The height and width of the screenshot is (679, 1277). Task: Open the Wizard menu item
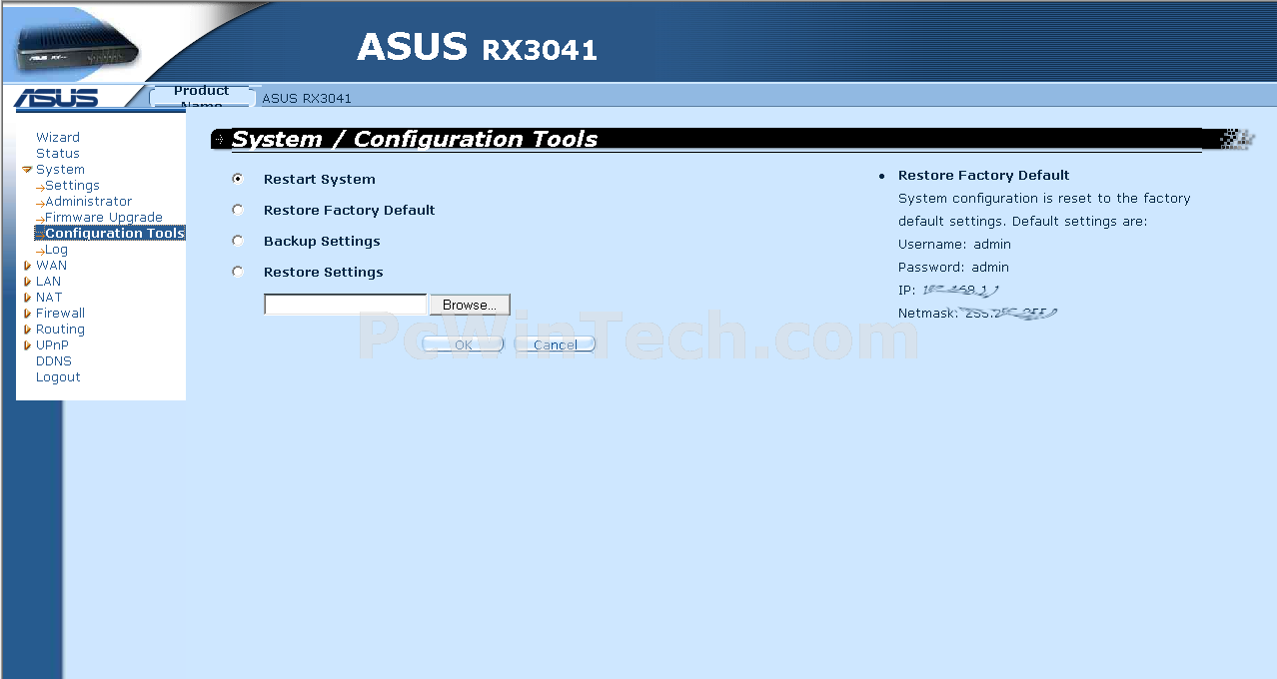pyautogui.click(x=58, y=138)
